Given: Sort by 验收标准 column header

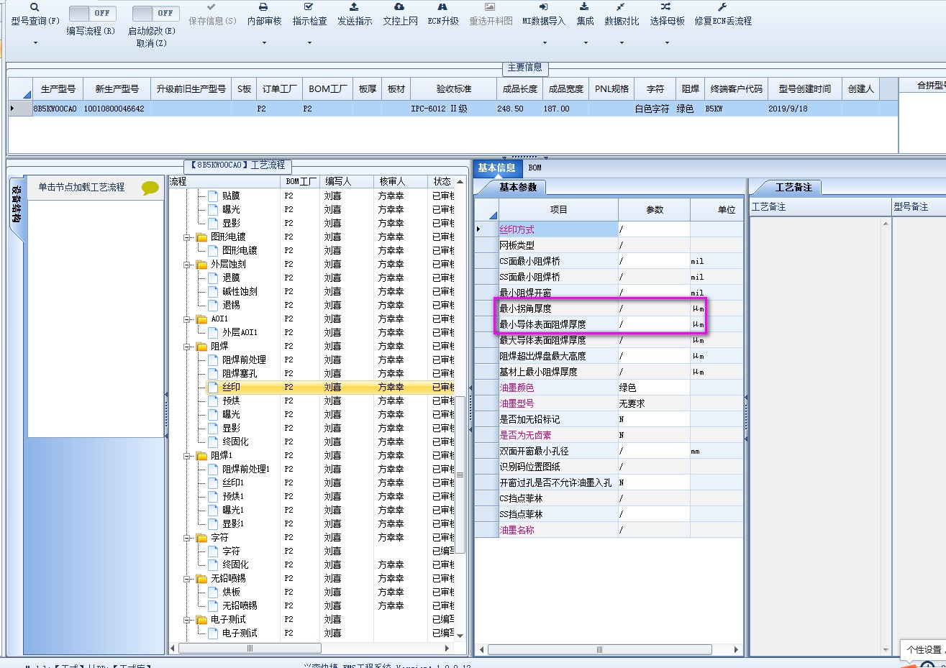Looking at the screenshot, I should coord(453,89).
